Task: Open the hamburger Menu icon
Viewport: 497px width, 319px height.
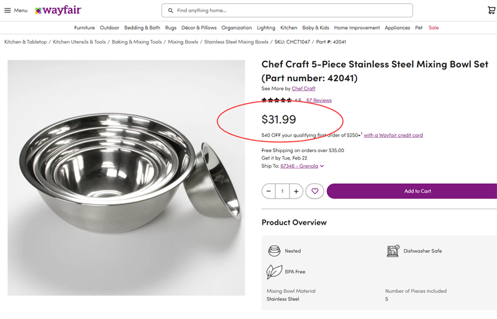Action: coord(7,11)
